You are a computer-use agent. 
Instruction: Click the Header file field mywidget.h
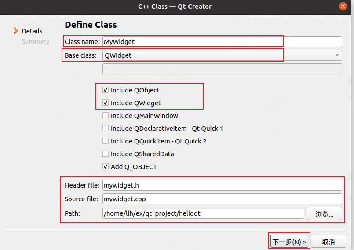coord(222,185)
